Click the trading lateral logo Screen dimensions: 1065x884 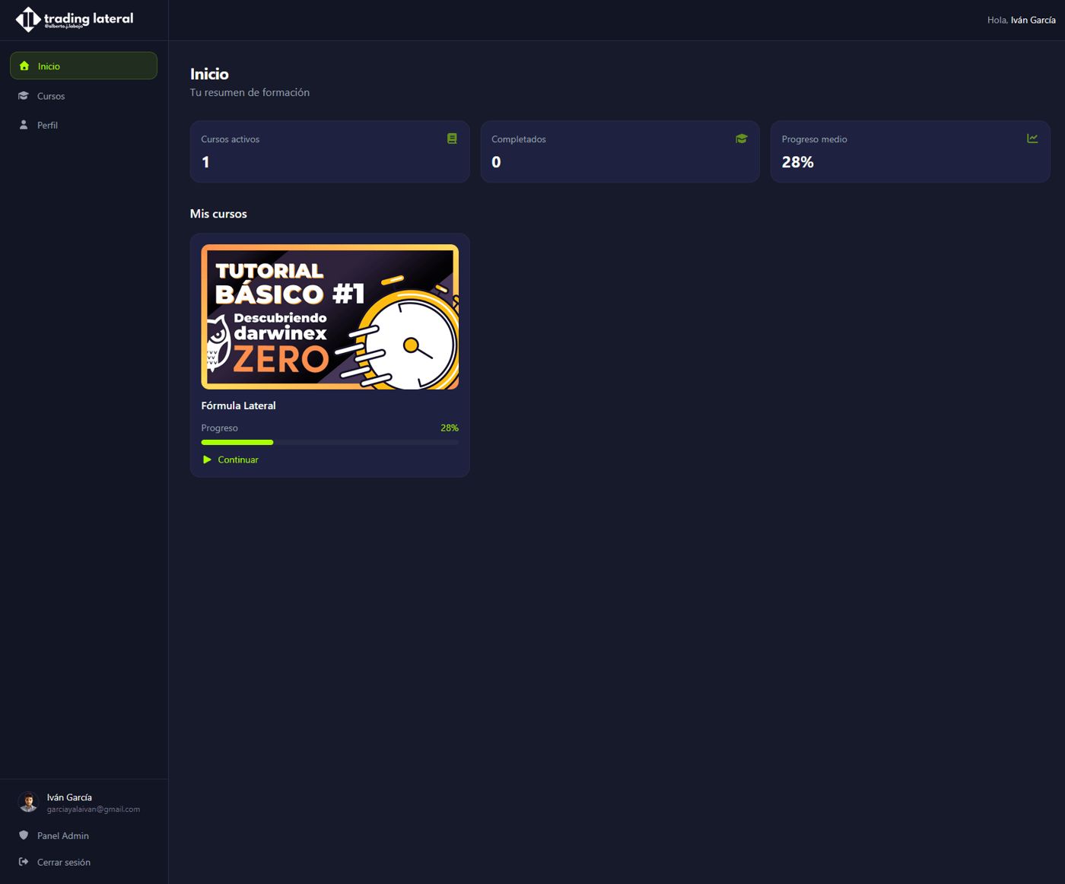tap(75, 20)
